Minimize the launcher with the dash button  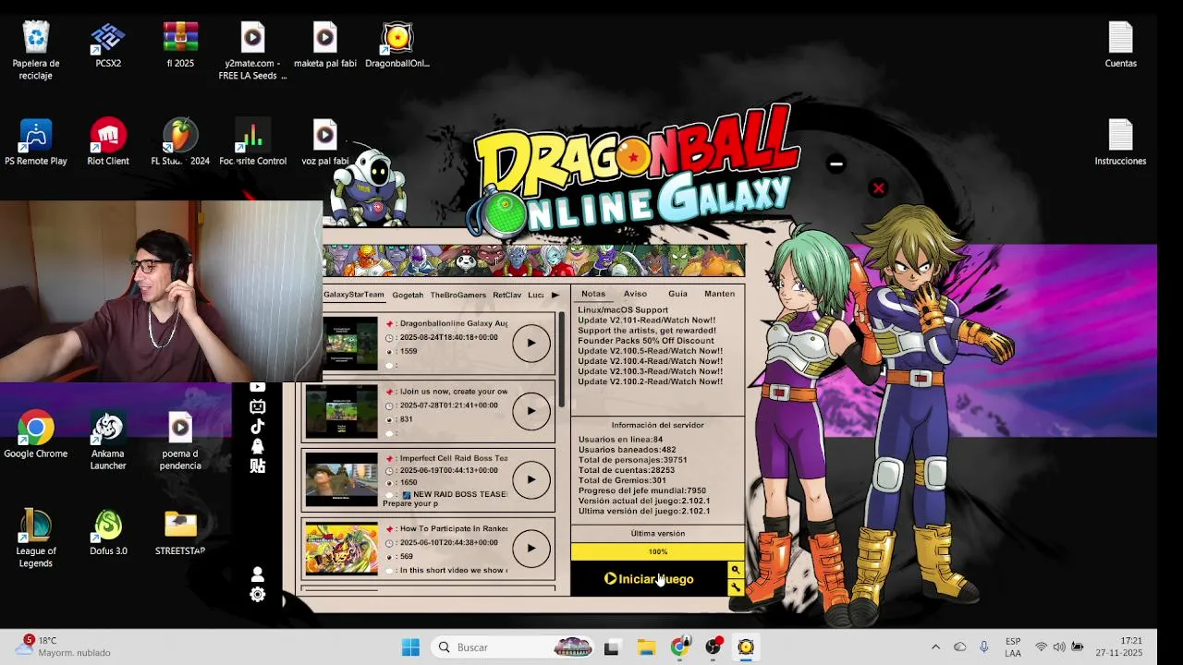pyautogui.click(x=835, y=164)
